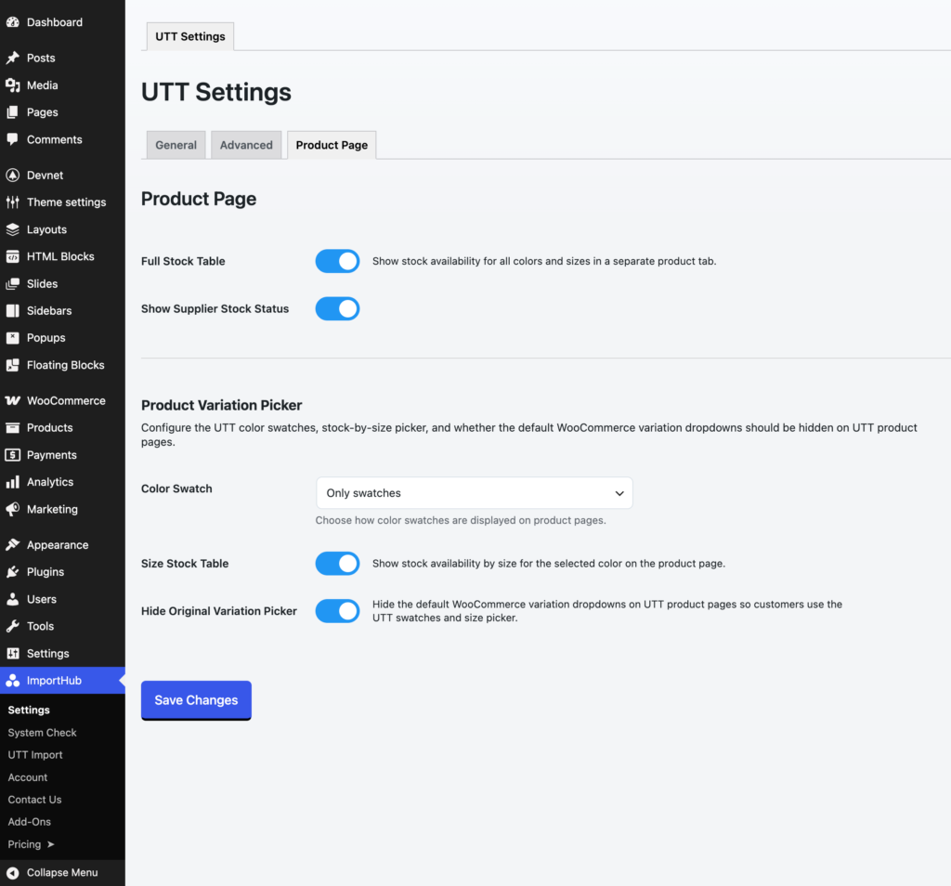
Task: Click the Theme settings sliders icon
Action: tap(13, 202)
